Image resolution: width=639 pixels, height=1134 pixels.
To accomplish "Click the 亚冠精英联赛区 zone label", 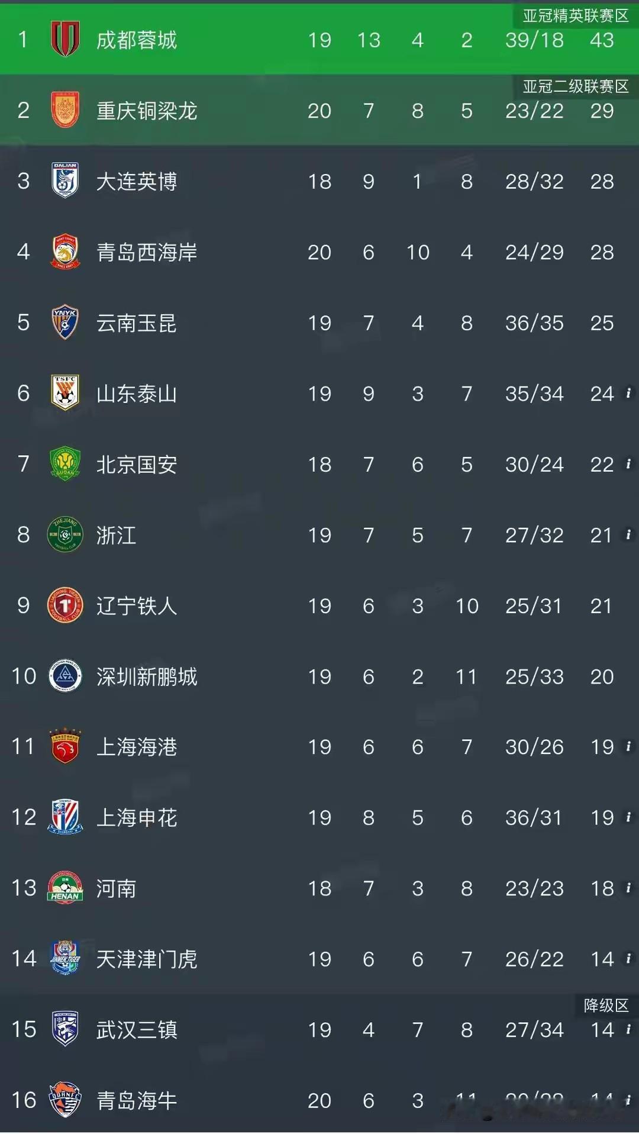I will pyautogui.click(x=575, y=16).
